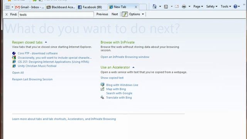Screen dimensions: 247x139
Task: Expand the feeds dropdown arrow
Action: click(x=171, y=7)
